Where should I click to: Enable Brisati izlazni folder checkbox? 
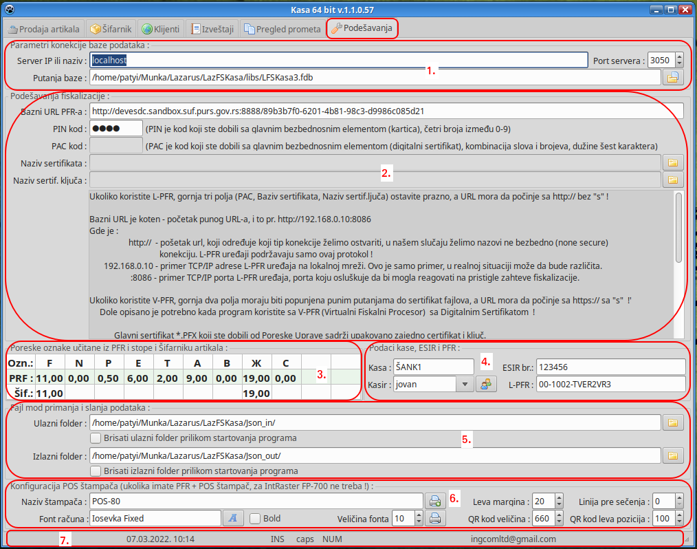tap(96, 471)
